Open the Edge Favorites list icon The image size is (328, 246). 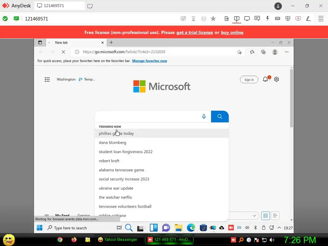pyautogui.click(x=252, y=52)
